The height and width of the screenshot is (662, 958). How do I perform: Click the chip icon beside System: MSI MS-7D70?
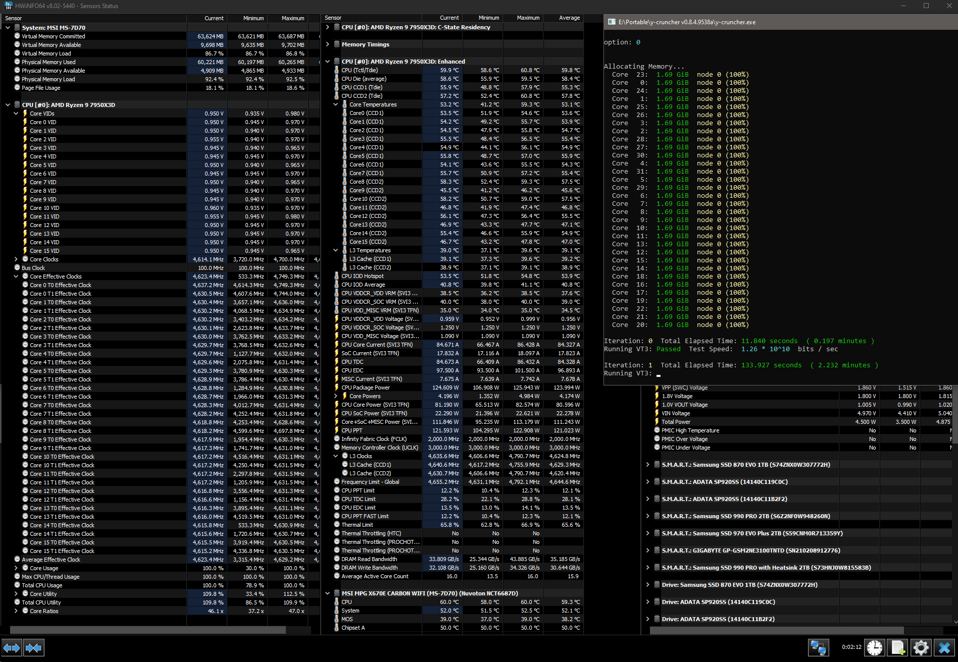tap(17, 28)
